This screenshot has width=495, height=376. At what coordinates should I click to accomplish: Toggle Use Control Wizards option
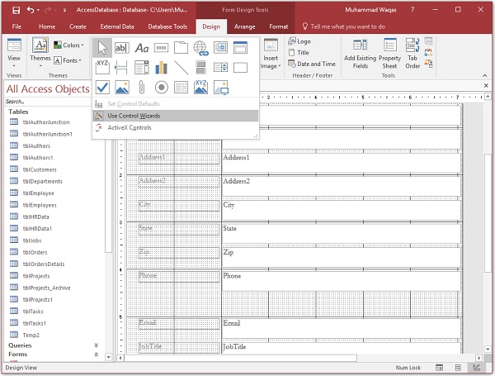click(133, 116)
